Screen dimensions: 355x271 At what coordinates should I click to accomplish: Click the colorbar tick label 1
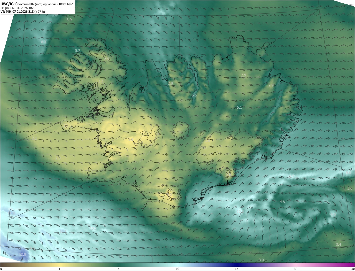tap(59, 269)
